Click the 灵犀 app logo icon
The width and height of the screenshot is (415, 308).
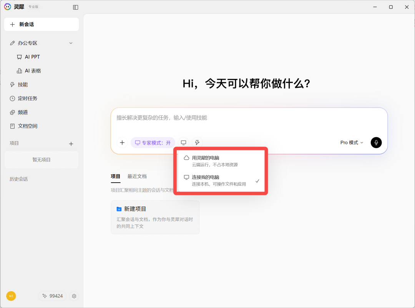(x=7, y=7)
